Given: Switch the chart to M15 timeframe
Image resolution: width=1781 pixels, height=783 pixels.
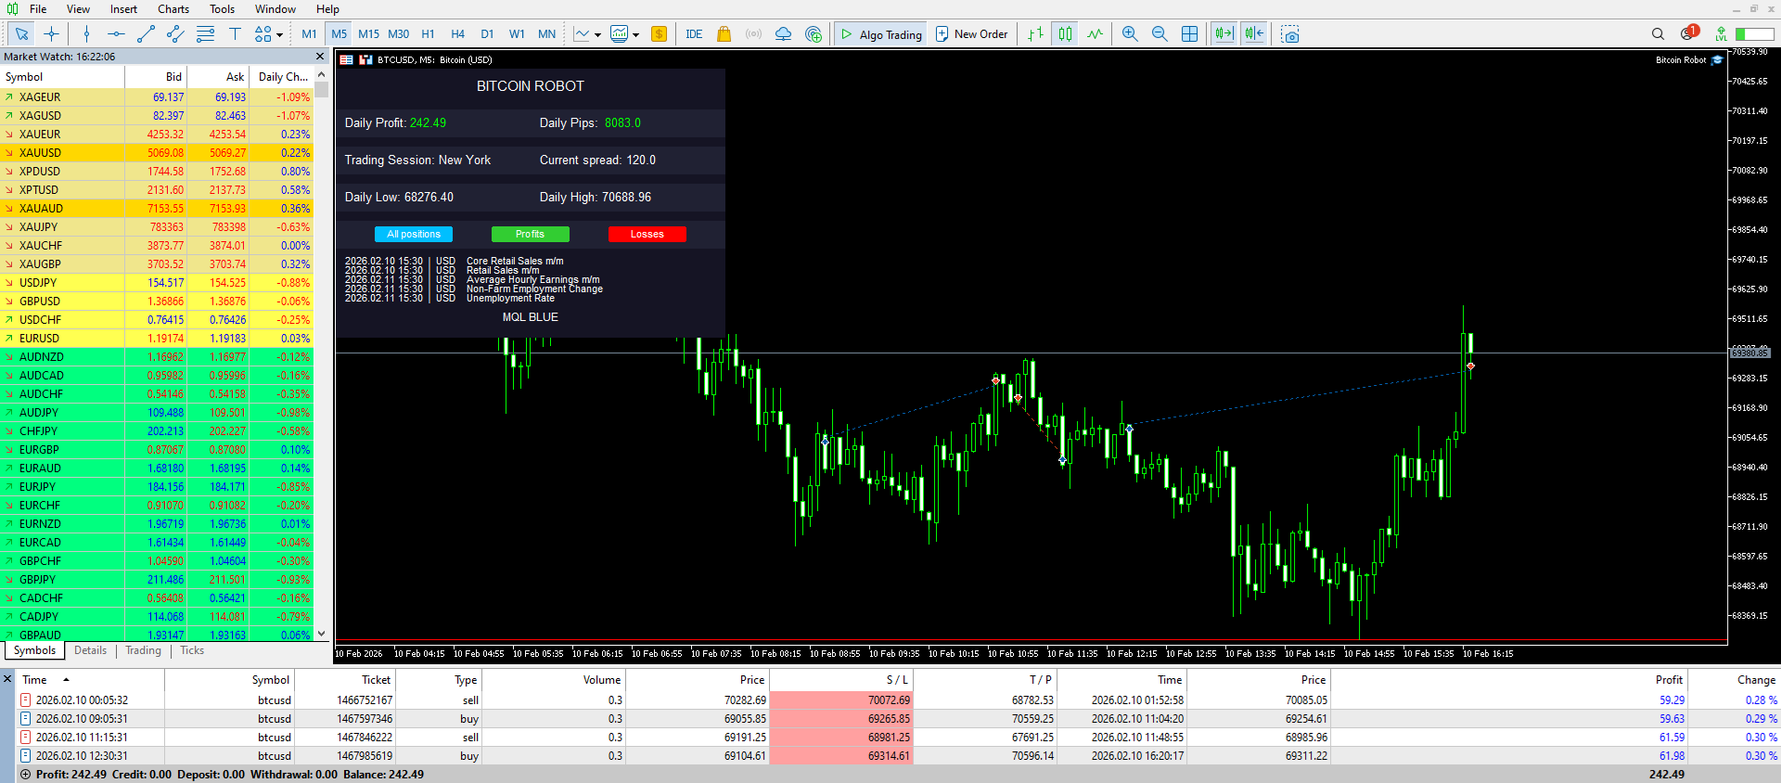Looking at the screenshot, I should click(368, 34).
